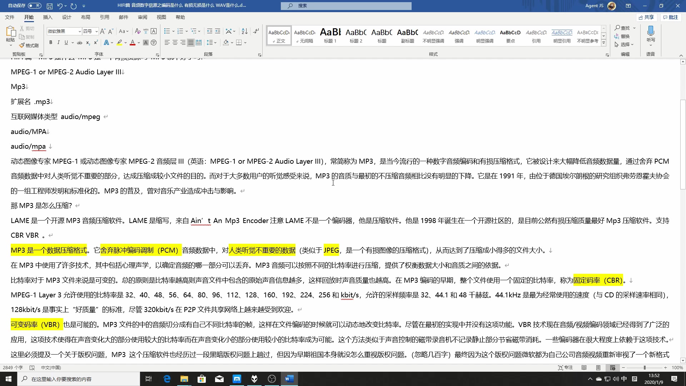Toggle italic formatting

point(59,43)
